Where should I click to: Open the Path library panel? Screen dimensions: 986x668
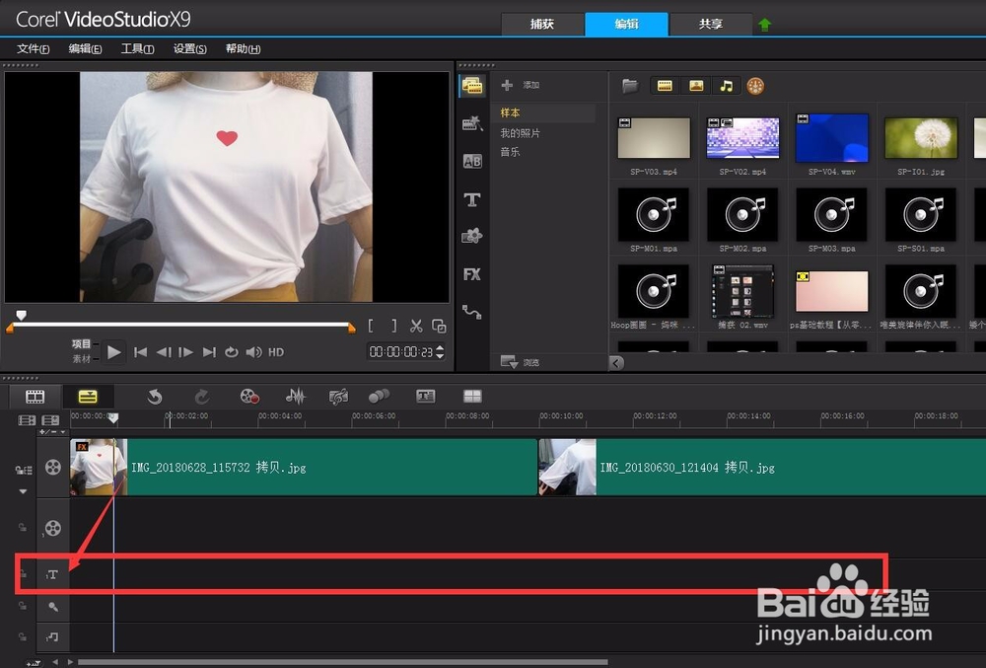point(471,312)
